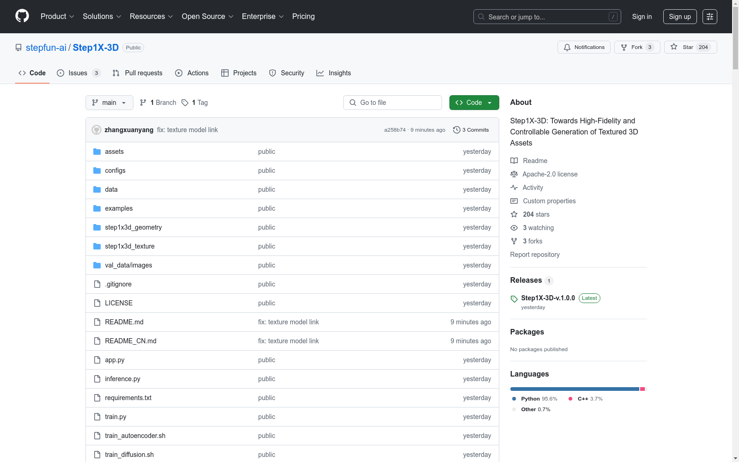
Task: Click the step1x3d_geometry folder icon
Action: pyautogui.click(x=97, y=227)
